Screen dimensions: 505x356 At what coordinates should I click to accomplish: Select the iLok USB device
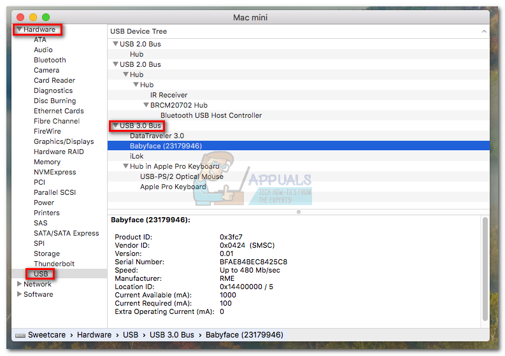[x=136, y=156]
